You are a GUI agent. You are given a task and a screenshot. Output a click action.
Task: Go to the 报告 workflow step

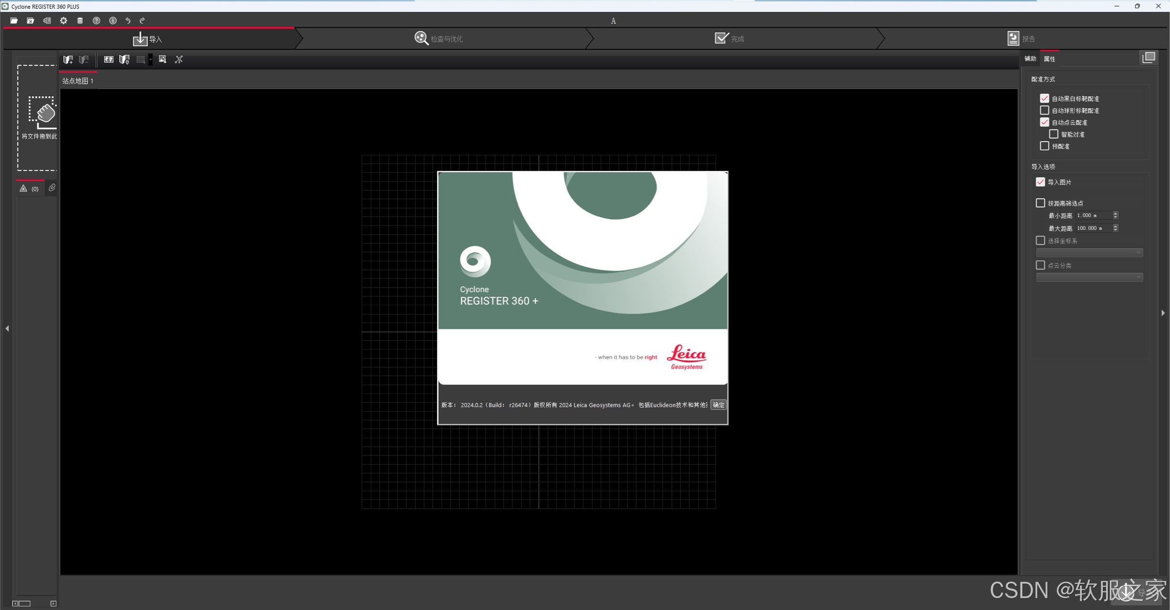coord(1021,39)
